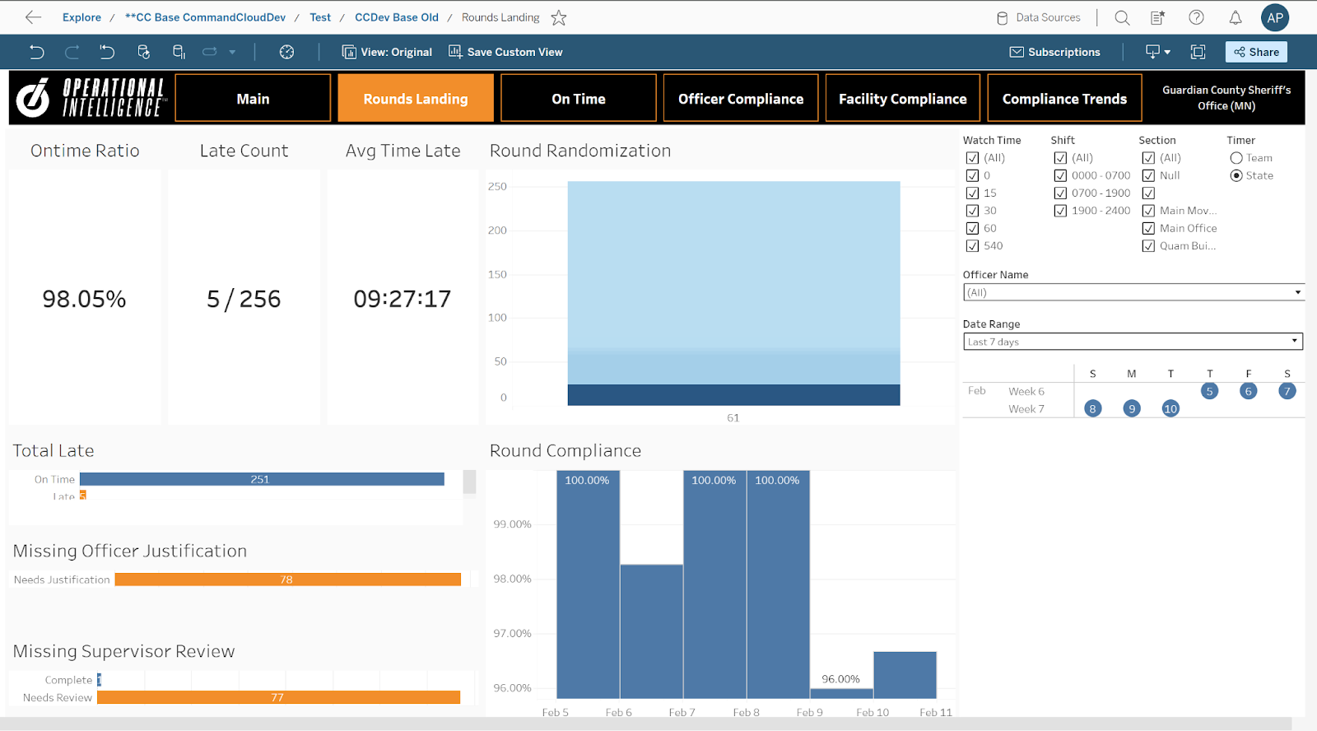Viewport: 1317px width, 731px height.
Task: Toggle Watch Time (All) checkbox
Action: click(x=972, y=158)
